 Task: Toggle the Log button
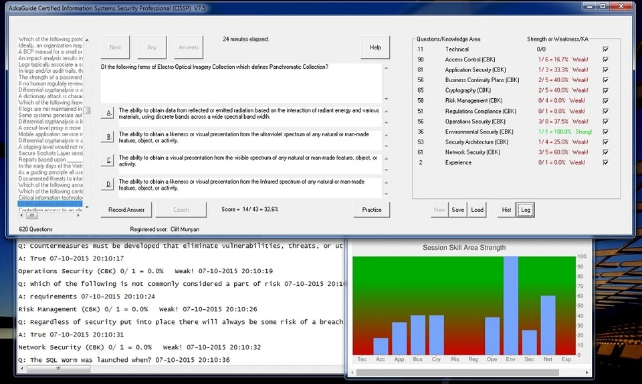(x=526, y=210)
